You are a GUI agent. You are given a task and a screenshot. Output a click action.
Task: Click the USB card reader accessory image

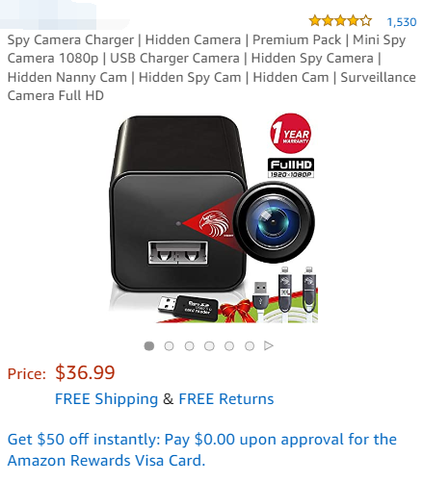pos(188,308)
